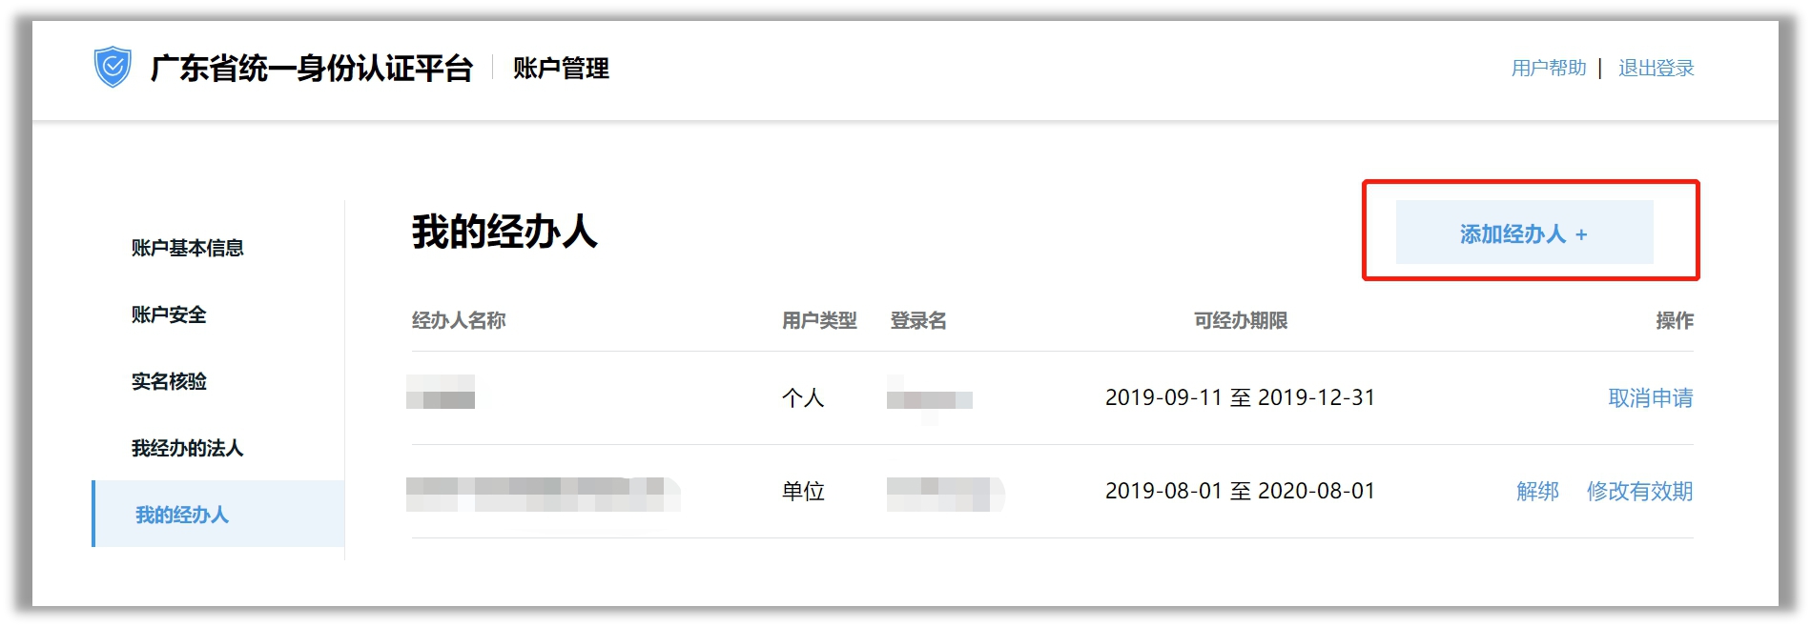Click the 登录名 column header
1811x628 pixels.
coord(918,321)
